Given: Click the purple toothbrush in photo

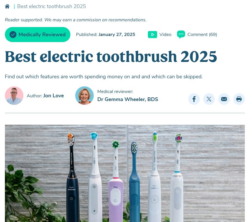Looking at the screenshot, I should [116, 183].
